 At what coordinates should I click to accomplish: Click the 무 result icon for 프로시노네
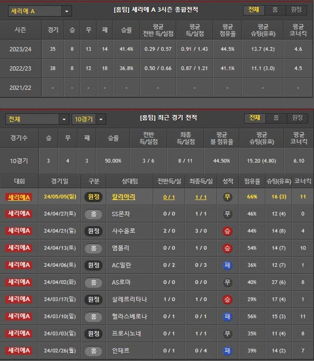pos(227,334)
